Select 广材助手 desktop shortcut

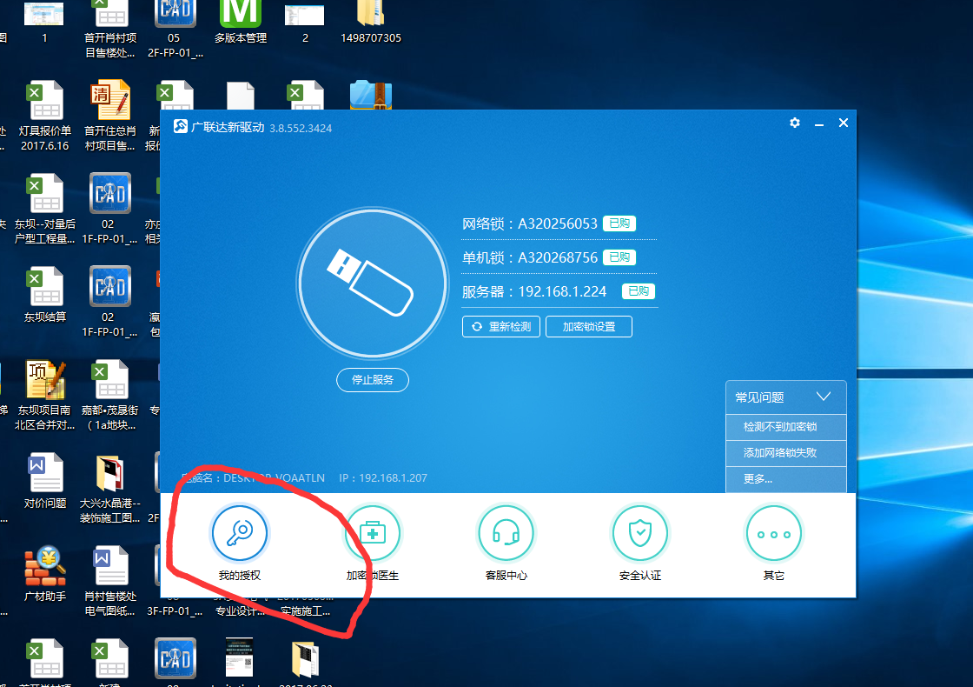click(x=44, y=575)
